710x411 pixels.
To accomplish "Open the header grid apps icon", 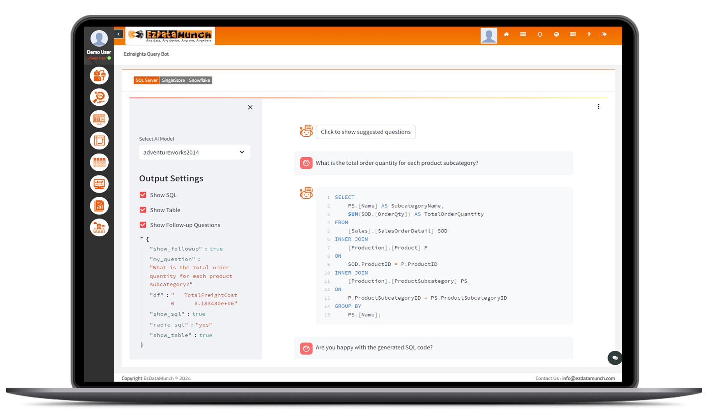I will point(523,34).
